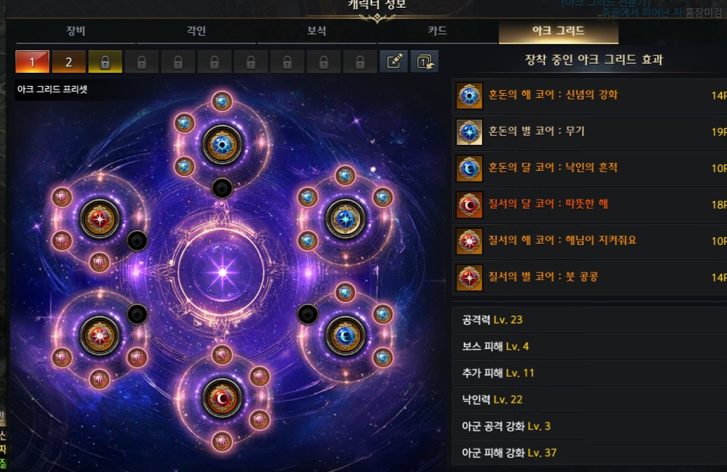
Task: Select the 혼돈의 해 core in top ring
Action: [222, 145]
